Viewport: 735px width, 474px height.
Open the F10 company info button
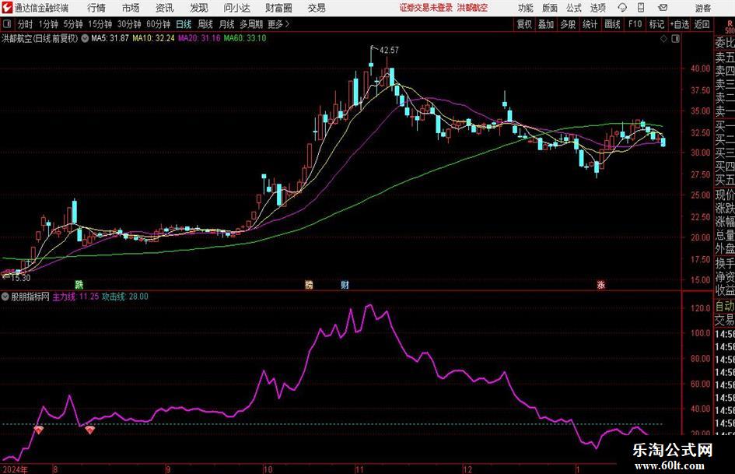click(635, 24)
